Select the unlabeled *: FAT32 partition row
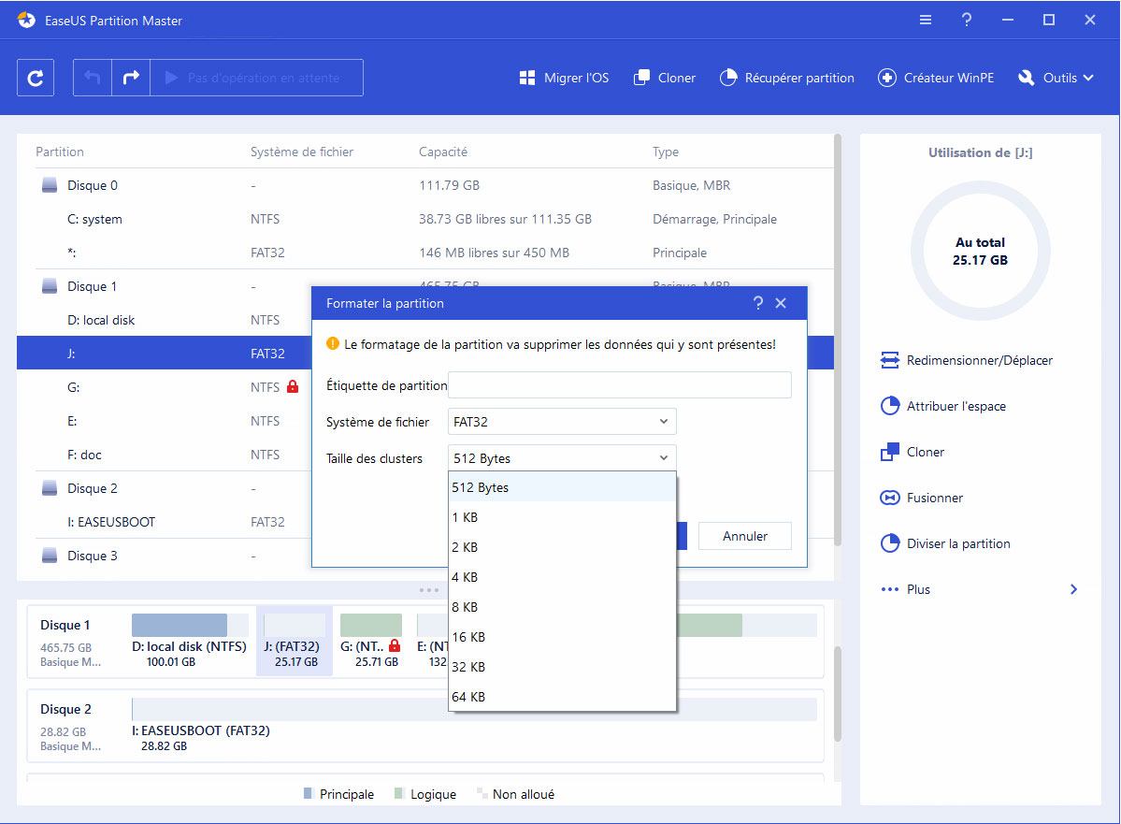Image resolution: width=1121 pixels, height=824 pixels. point(425,253)
